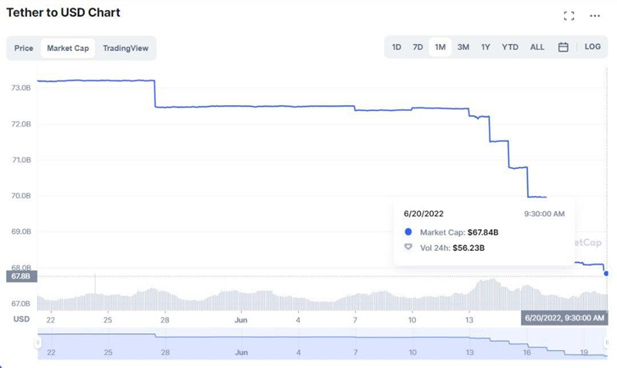Viewport: 617px width, 368px height.
Task: Toggle LOG scale on the chart
Action: pos(592,47)
